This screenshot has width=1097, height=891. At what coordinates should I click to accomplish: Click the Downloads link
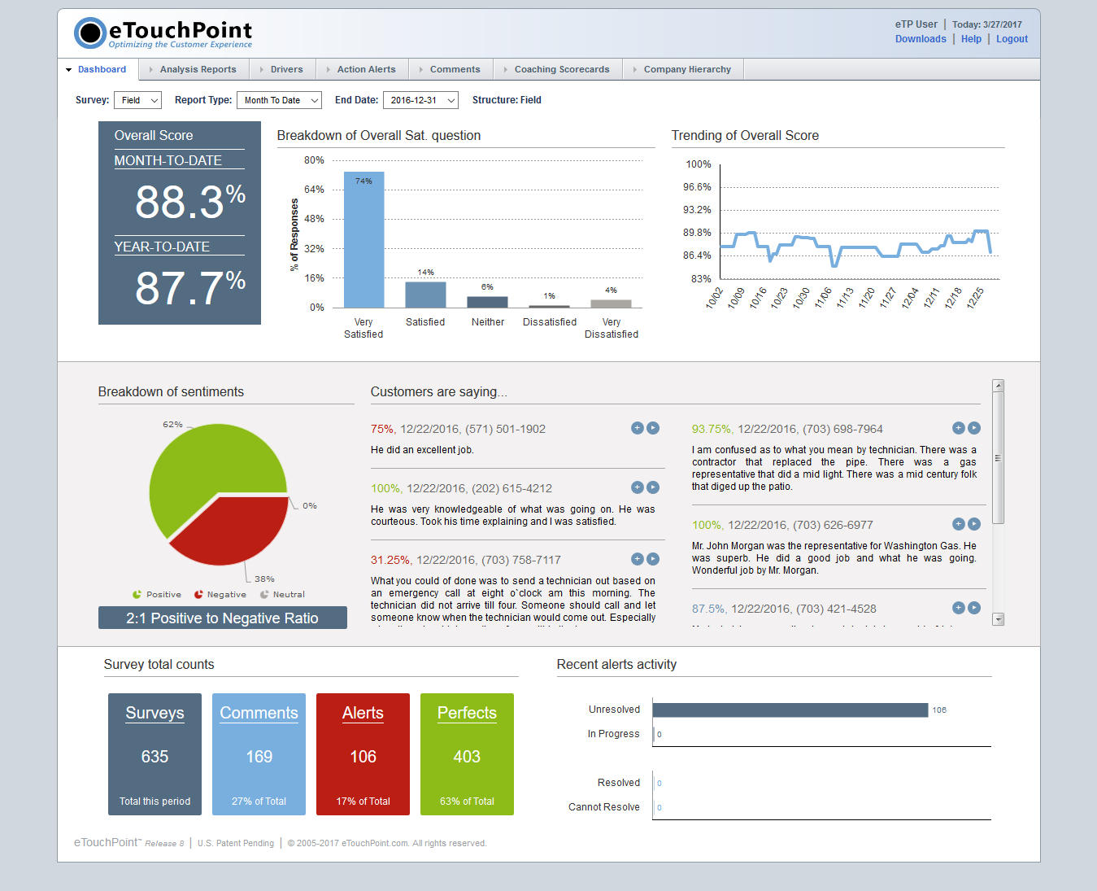pos(921,39)
